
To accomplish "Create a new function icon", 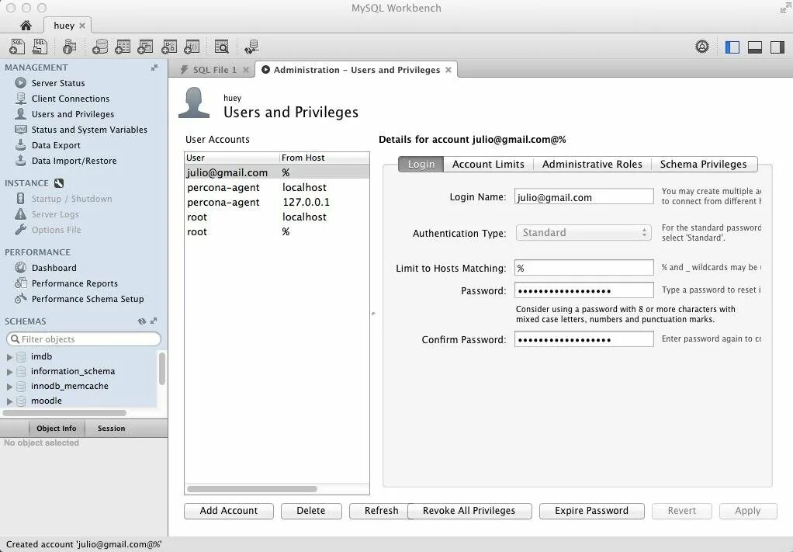I will [x=192, y=47].
